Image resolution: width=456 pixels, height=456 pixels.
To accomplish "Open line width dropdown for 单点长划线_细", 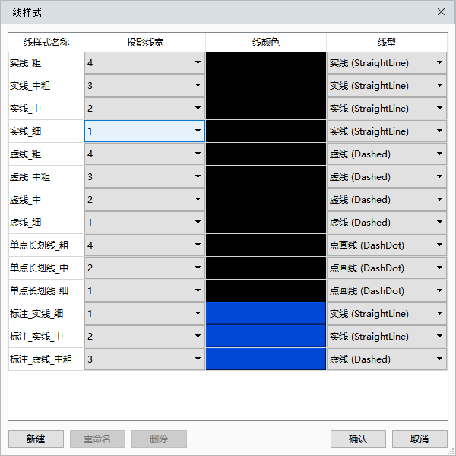I will (x=144, y=290).
